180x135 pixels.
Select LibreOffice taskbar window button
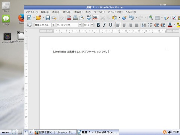(x=97, y=132)
